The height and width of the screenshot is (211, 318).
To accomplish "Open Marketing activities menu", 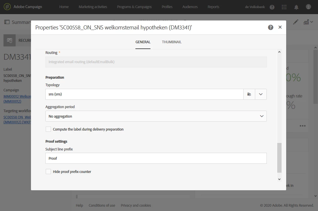I will 93,7.
